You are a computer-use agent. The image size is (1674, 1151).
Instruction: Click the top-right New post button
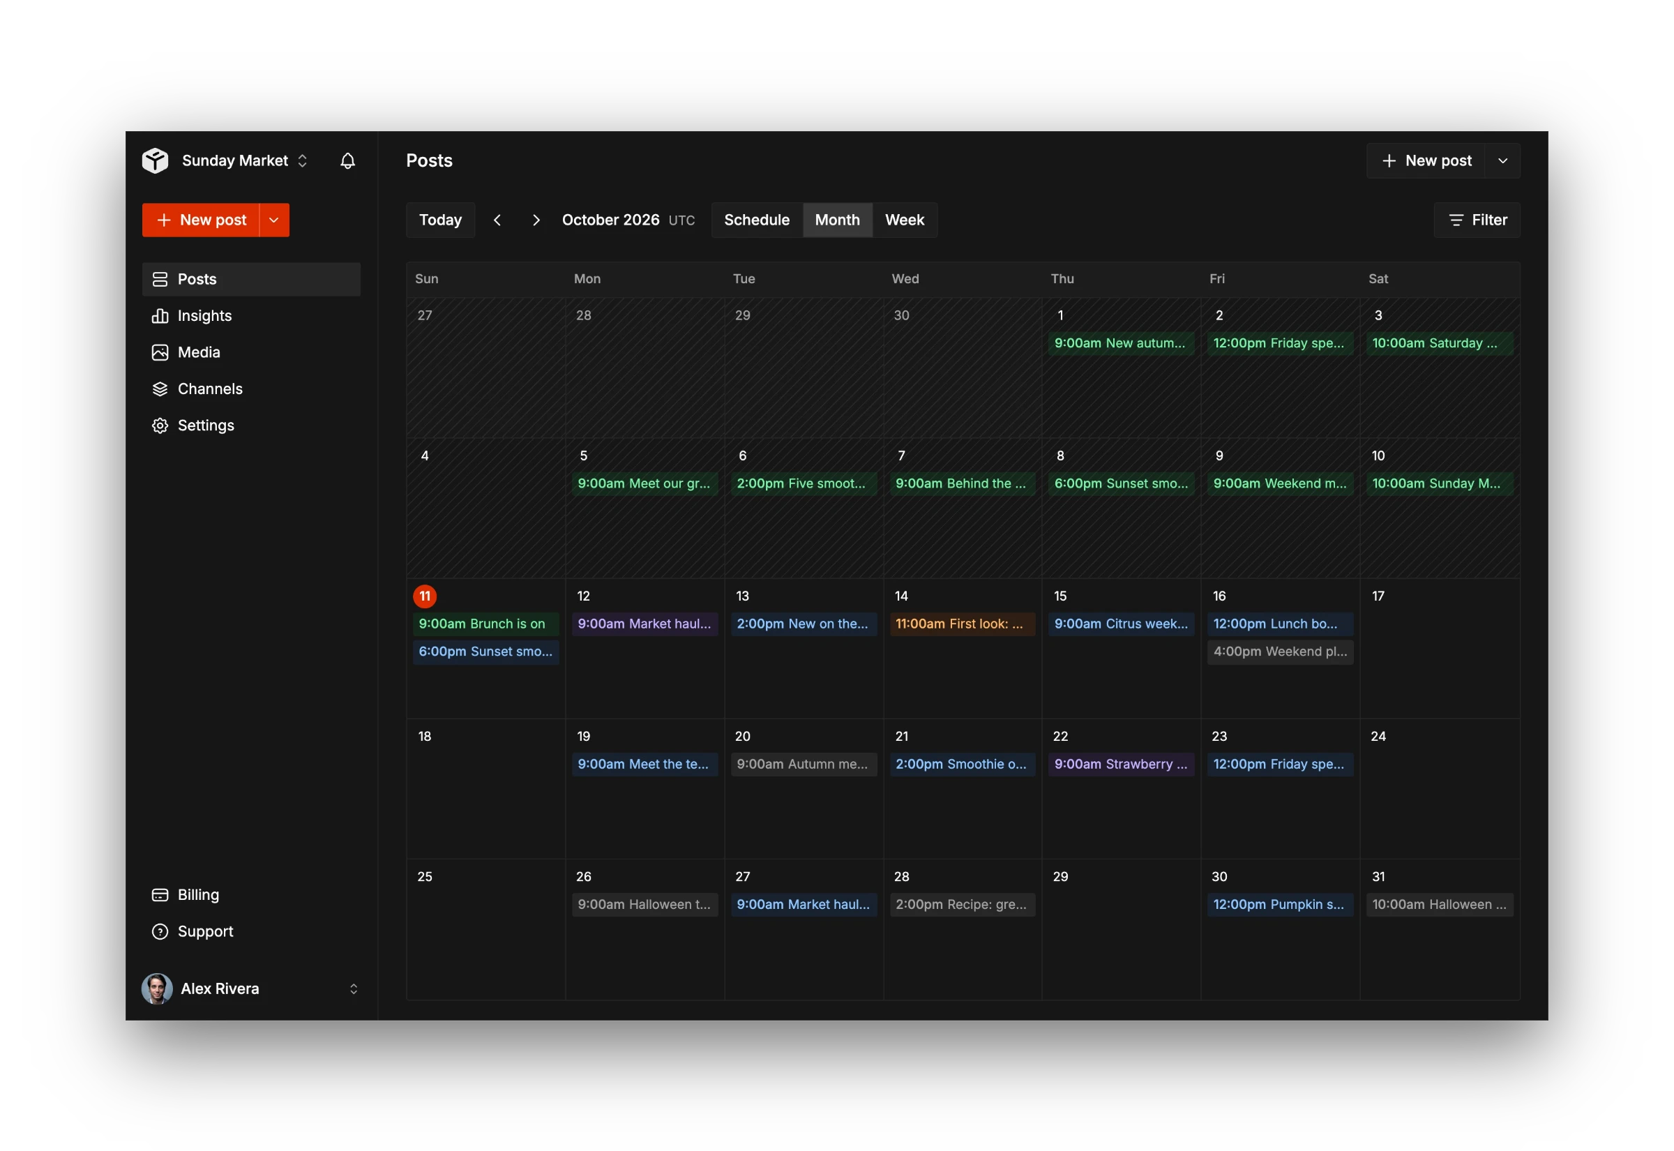pos(1426,161)
